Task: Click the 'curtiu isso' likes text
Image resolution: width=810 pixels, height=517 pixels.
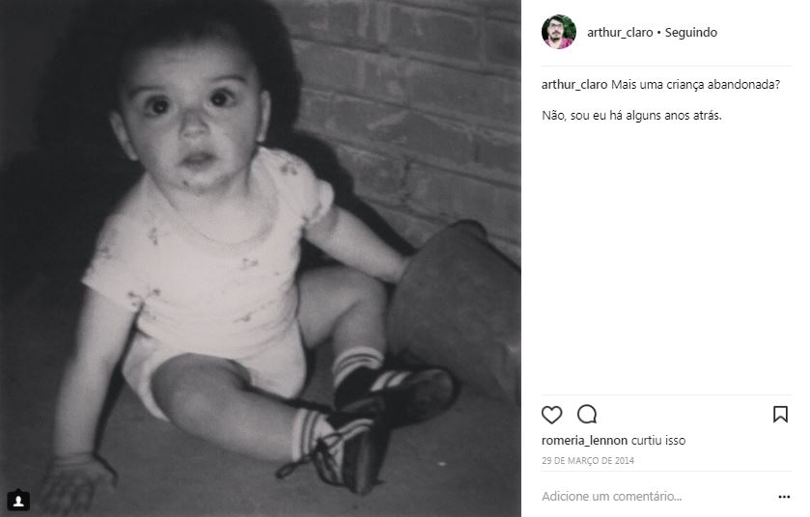Action: tap(658, 441)
